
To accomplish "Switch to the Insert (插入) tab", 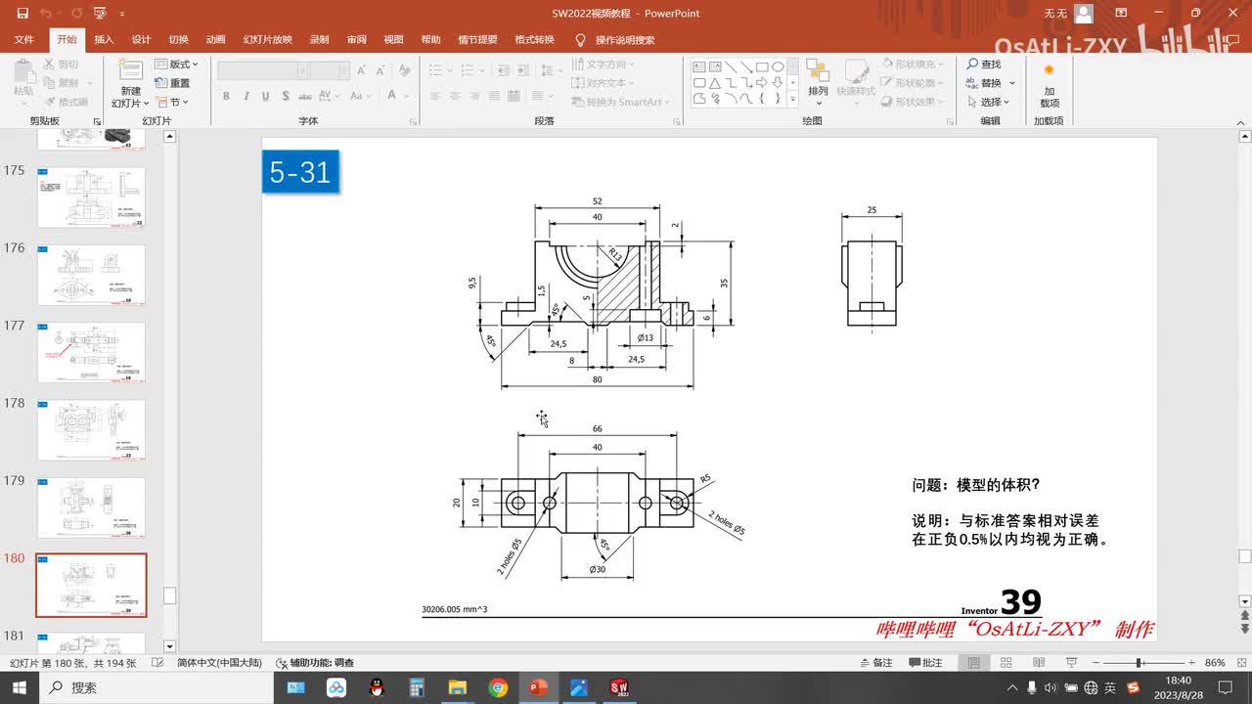I will (x=104, y=40).
